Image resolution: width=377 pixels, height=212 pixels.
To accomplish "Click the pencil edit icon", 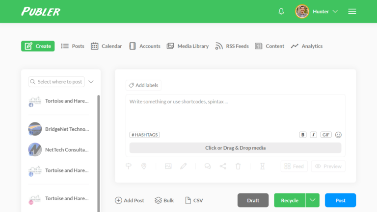I will pos(184,166).
